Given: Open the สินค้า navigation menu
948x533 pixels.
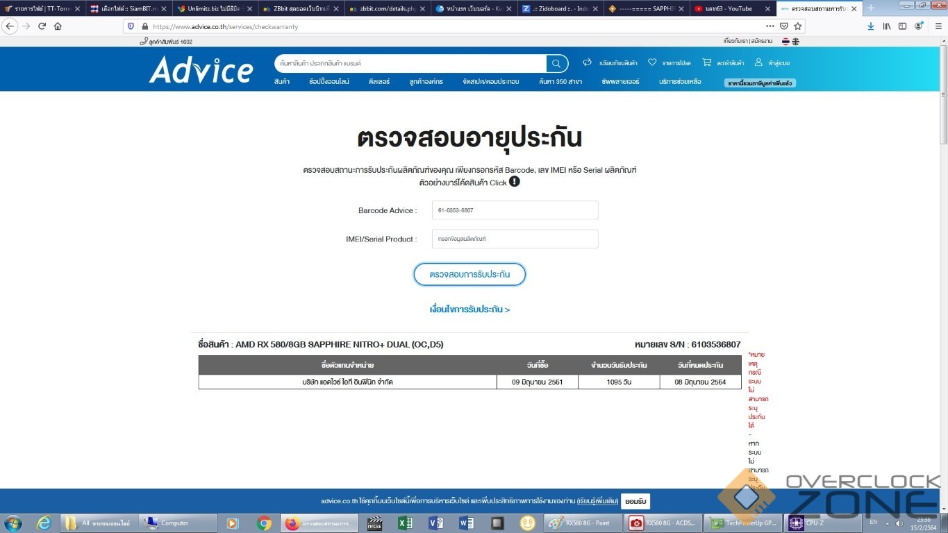Looking at the screenshot, I should point(282,82).
